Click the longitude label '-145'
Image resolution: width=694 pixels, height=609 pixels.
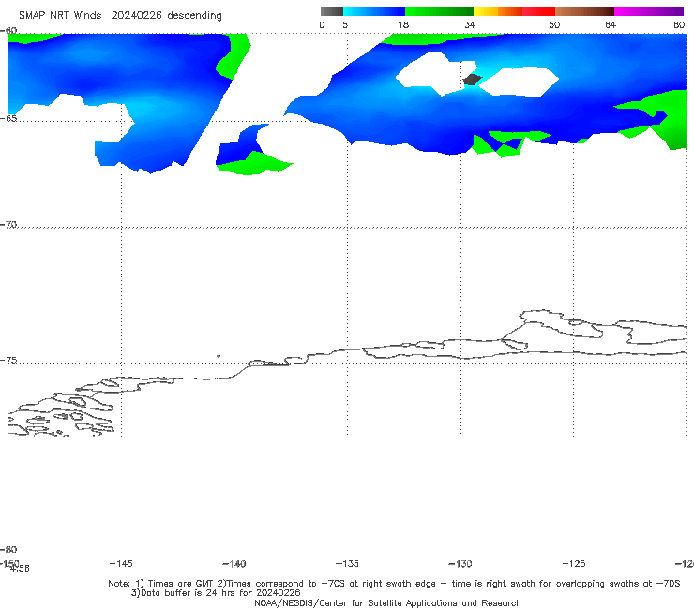[x=121, y=564]
